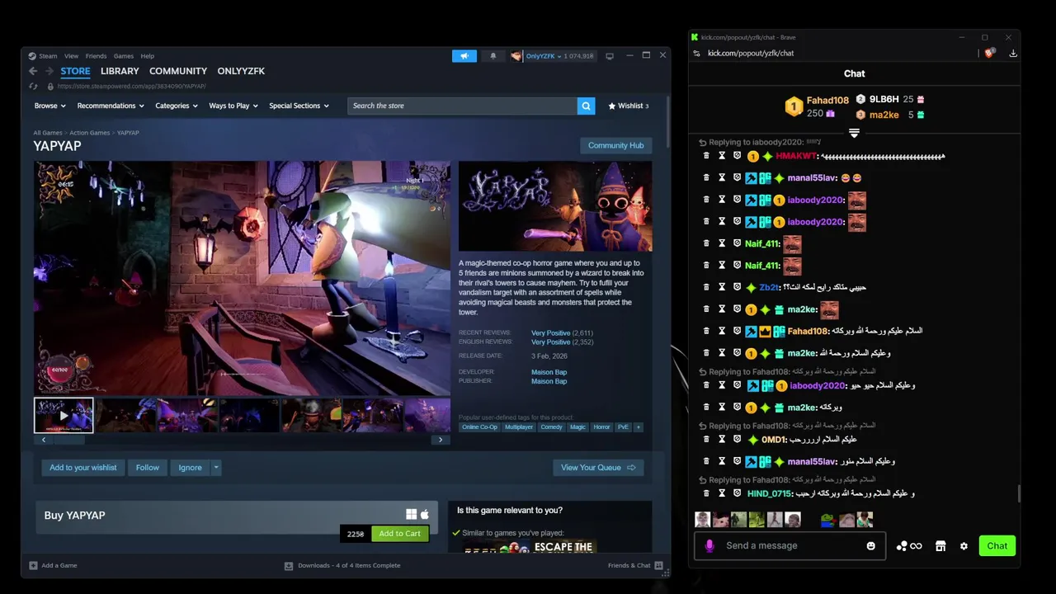1056x594 pixels.
Task: Click the Action Games breadcrumb
Action: pyautogui.click(x=90, y=133)
